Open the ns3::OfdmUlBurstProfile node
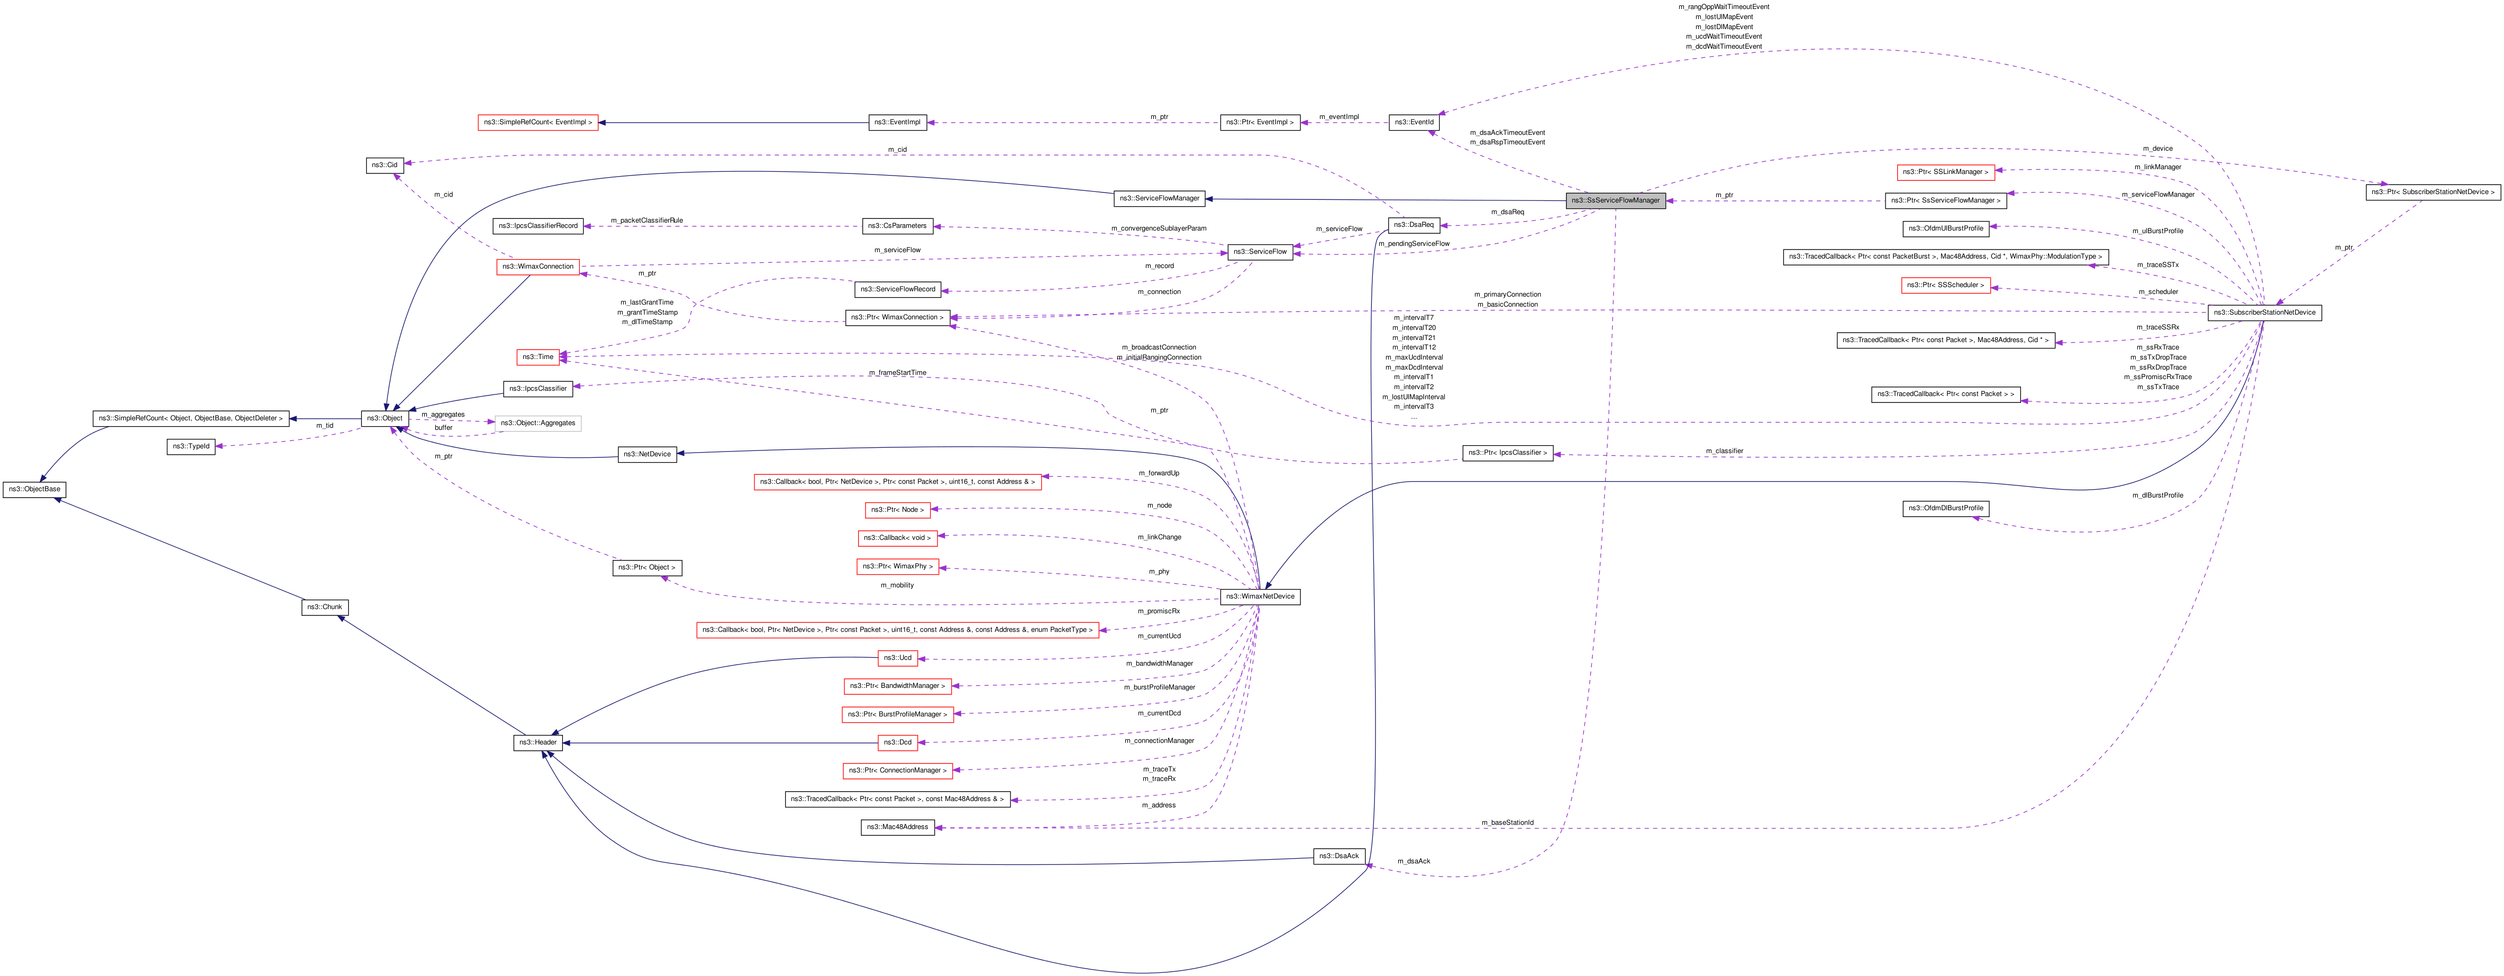Screen dimensions: 2504x976 [x=1945, y=228]
